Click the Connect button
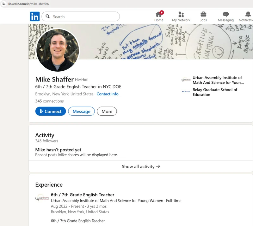The width and height of the screenshot is (253, 226). 50,111
